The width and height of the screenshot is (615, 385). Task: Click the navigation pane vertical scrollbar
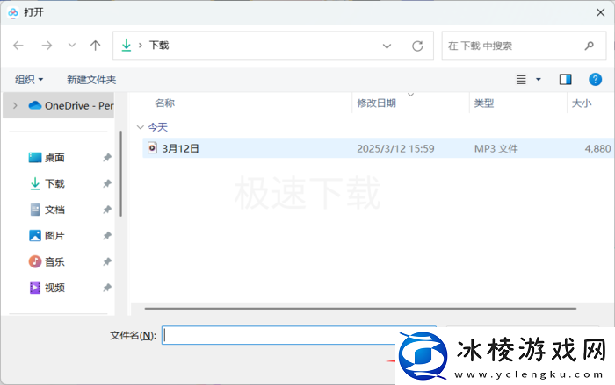(121, 174)
